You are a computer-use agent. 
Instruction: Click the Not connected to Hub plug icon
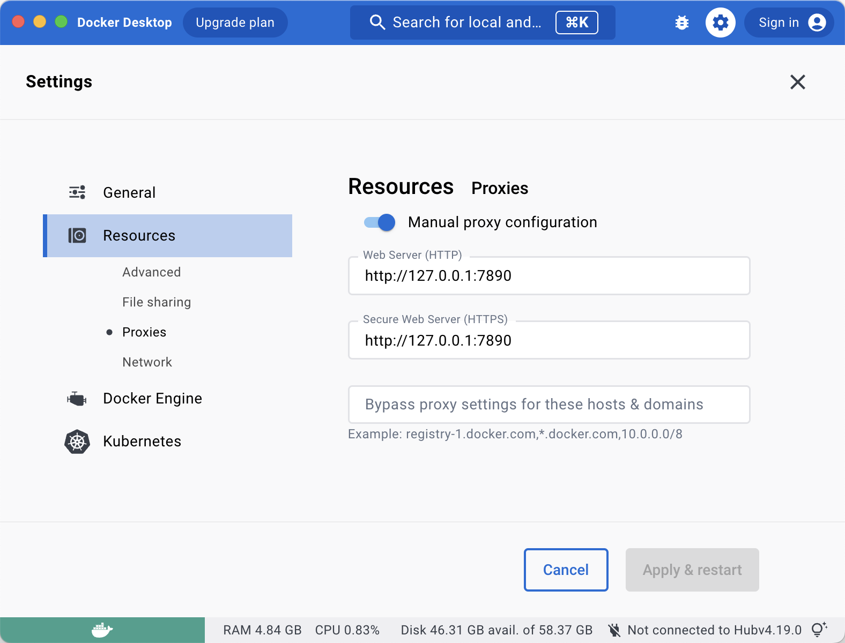pyautogui.click(x=614, y=630)
